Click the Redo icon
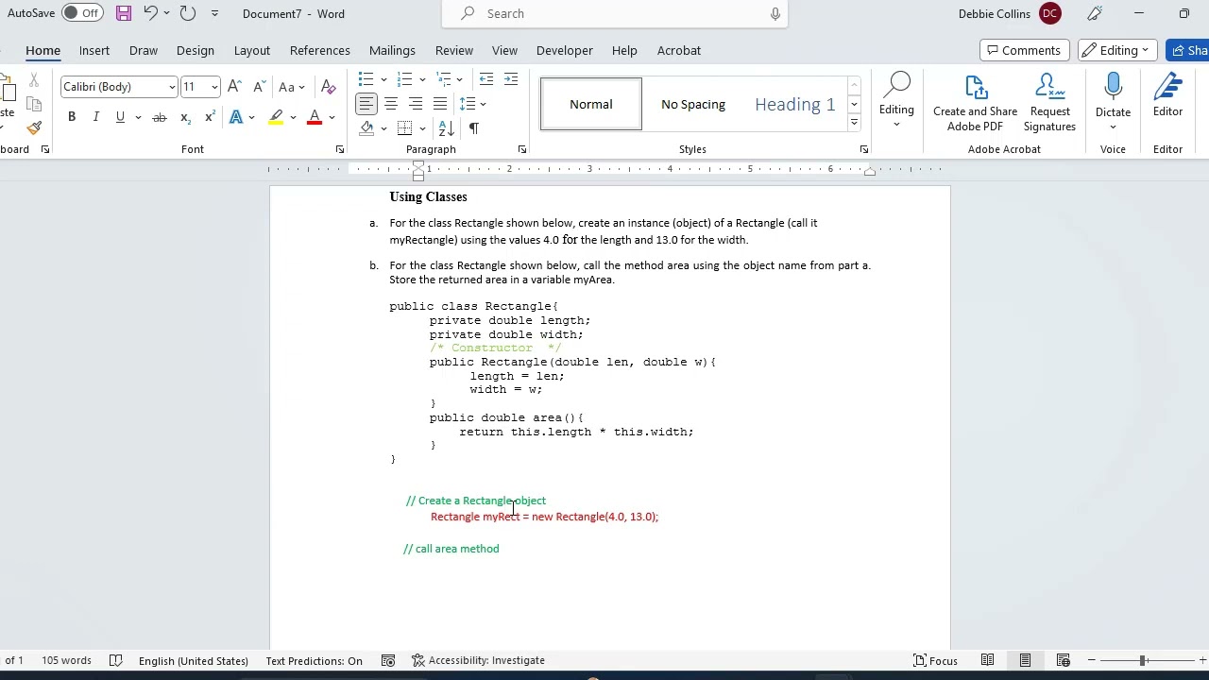The image size is (1209, 680). pyautogui.click(x=188, y=13)
